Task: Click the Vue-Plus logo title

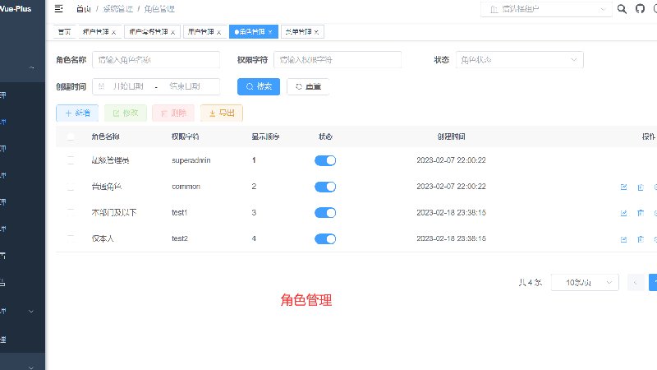Action: click(16, 8)
